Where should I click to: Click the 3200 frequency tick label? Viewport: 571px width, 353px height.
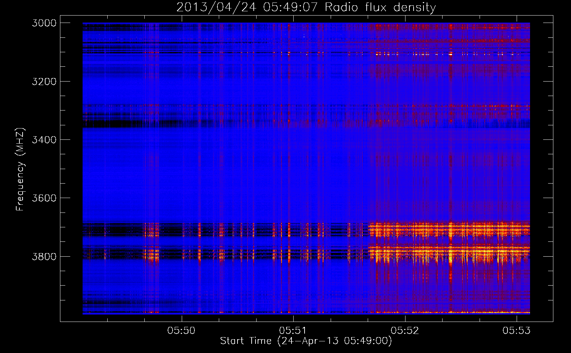tap(44, 82)
